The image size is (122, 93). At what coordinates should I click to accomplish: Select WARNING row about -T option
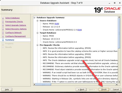[80, 82]
